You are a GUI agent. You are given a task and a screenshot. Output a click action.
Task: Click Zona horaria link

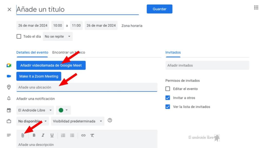click(x=132, y=26)
